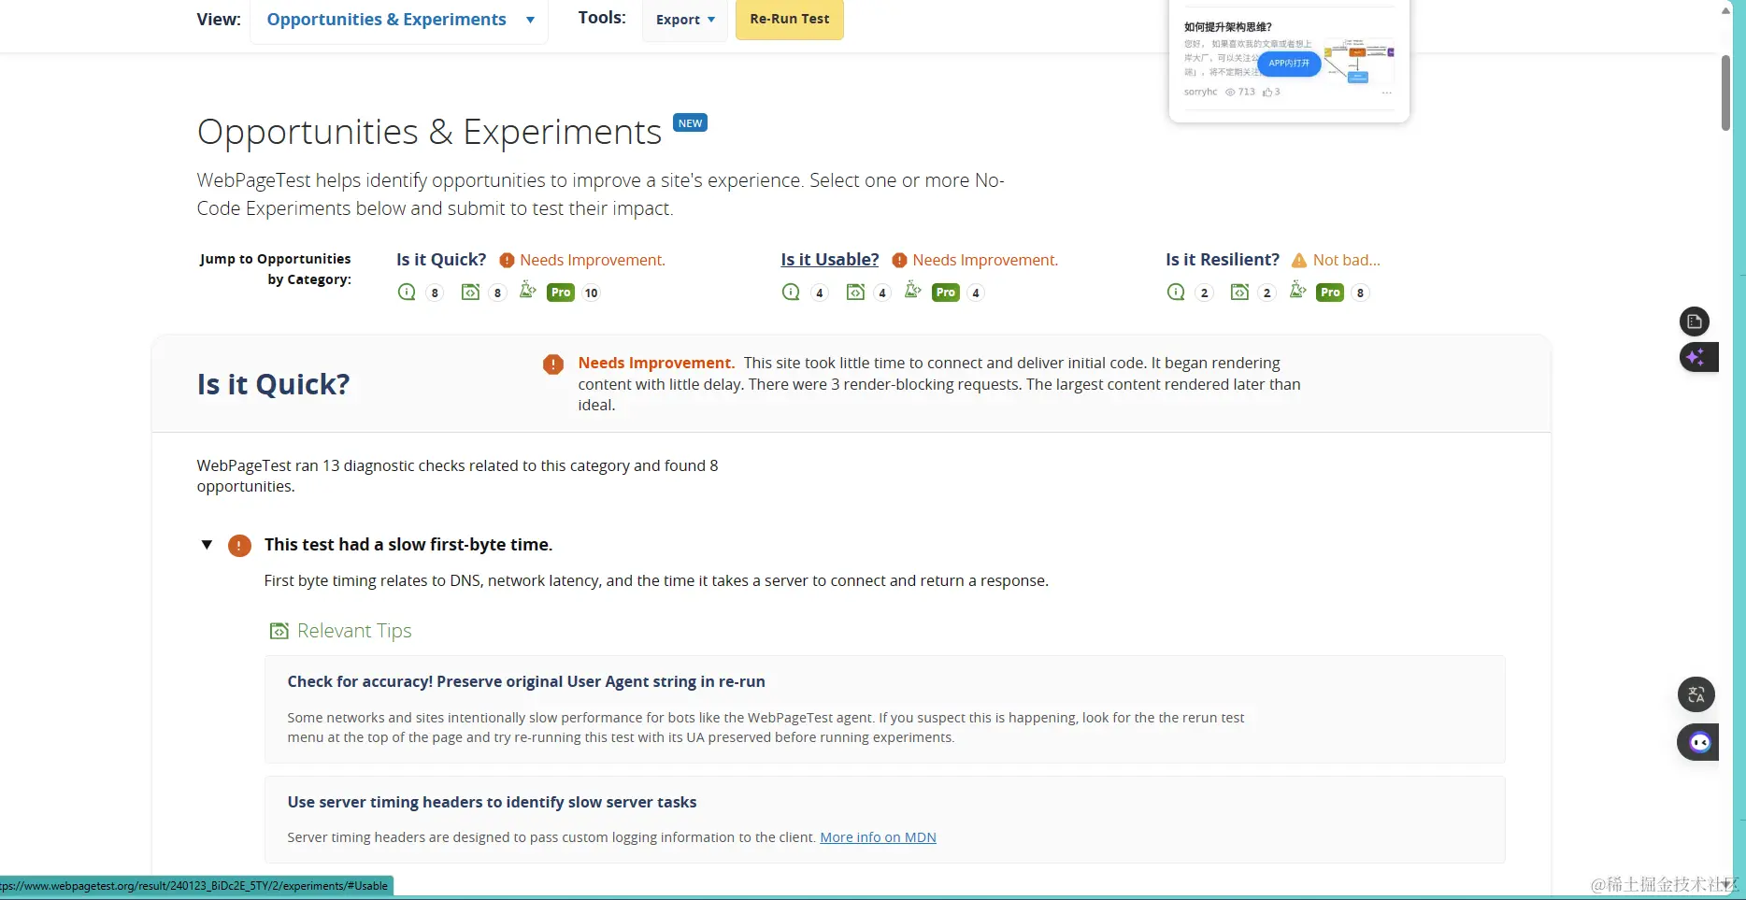The height and width of the screenshot is (900, 1746).
Task: Click the Pro badge under Is it Quick?
Action: point(561,293)
